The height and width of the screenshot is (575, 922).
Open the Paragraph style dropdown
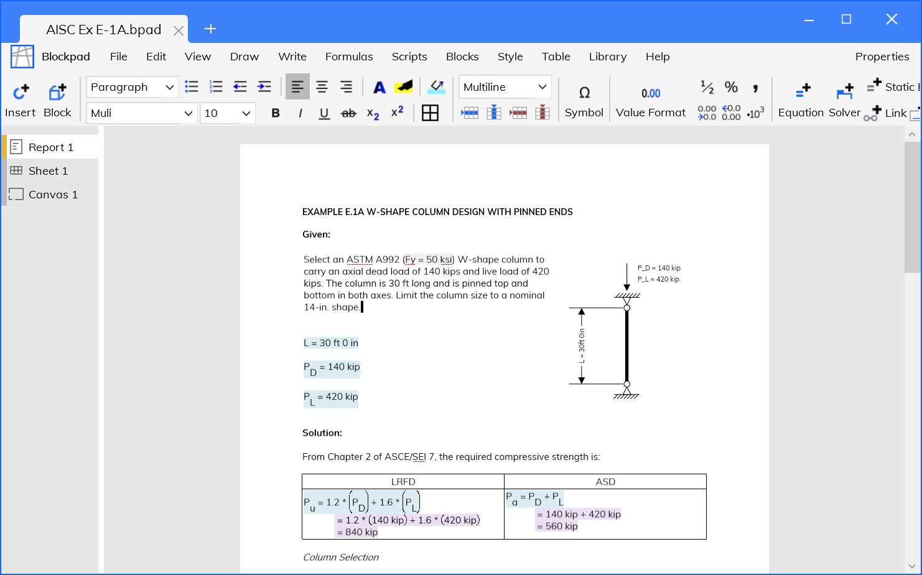click(x=132, y=87)
